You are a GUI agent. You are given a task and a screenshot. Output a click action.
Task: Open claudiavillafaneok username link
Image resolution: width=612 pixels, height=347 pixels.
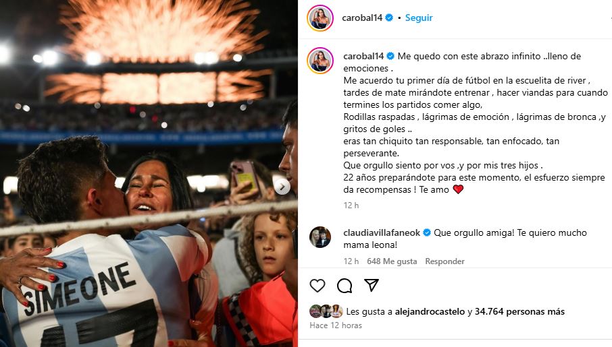tap(382, 233)
